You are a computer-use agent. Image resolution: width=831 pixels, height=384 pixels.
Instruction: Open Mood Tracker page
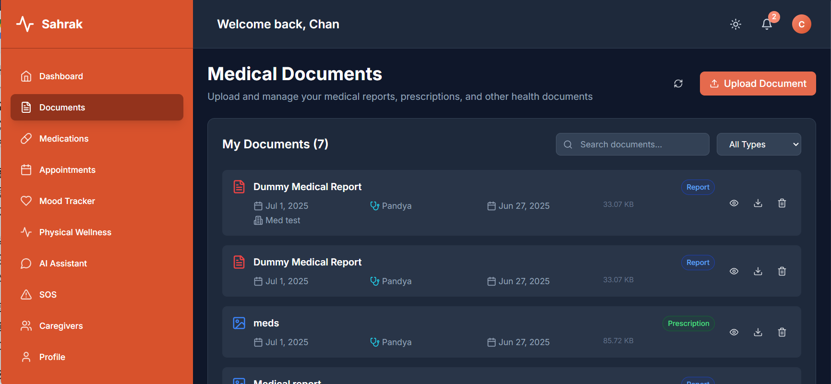point(97,201)
